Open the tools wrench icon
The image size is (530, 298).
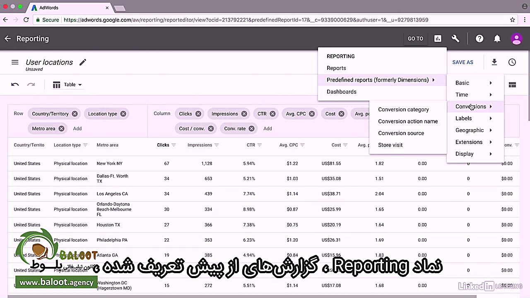455,38
